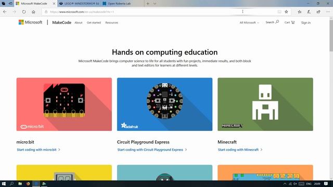Select the Microsoft MakeCode tab

[34, 4]
